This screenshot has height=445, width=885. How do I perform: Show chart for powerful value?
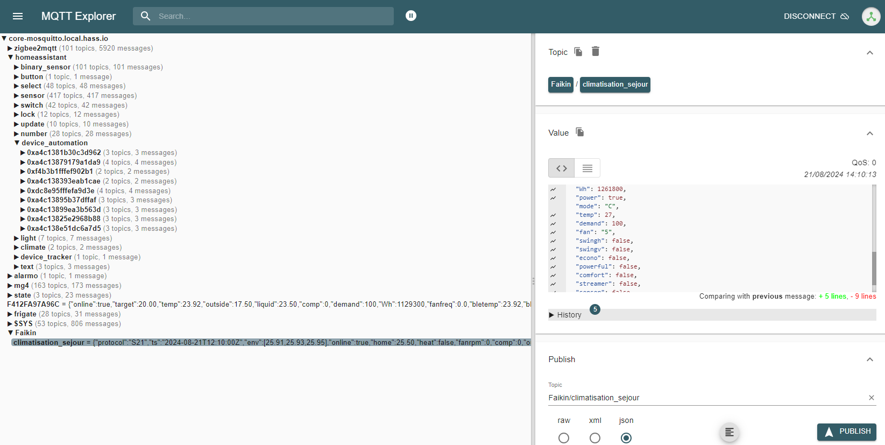pos(553,267)
